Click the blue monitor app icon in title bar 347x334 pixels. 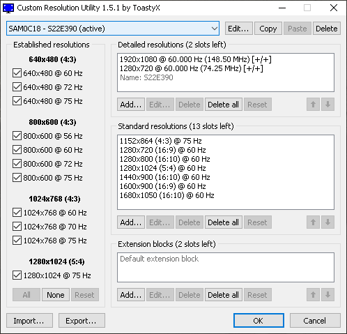coord(8,8)
